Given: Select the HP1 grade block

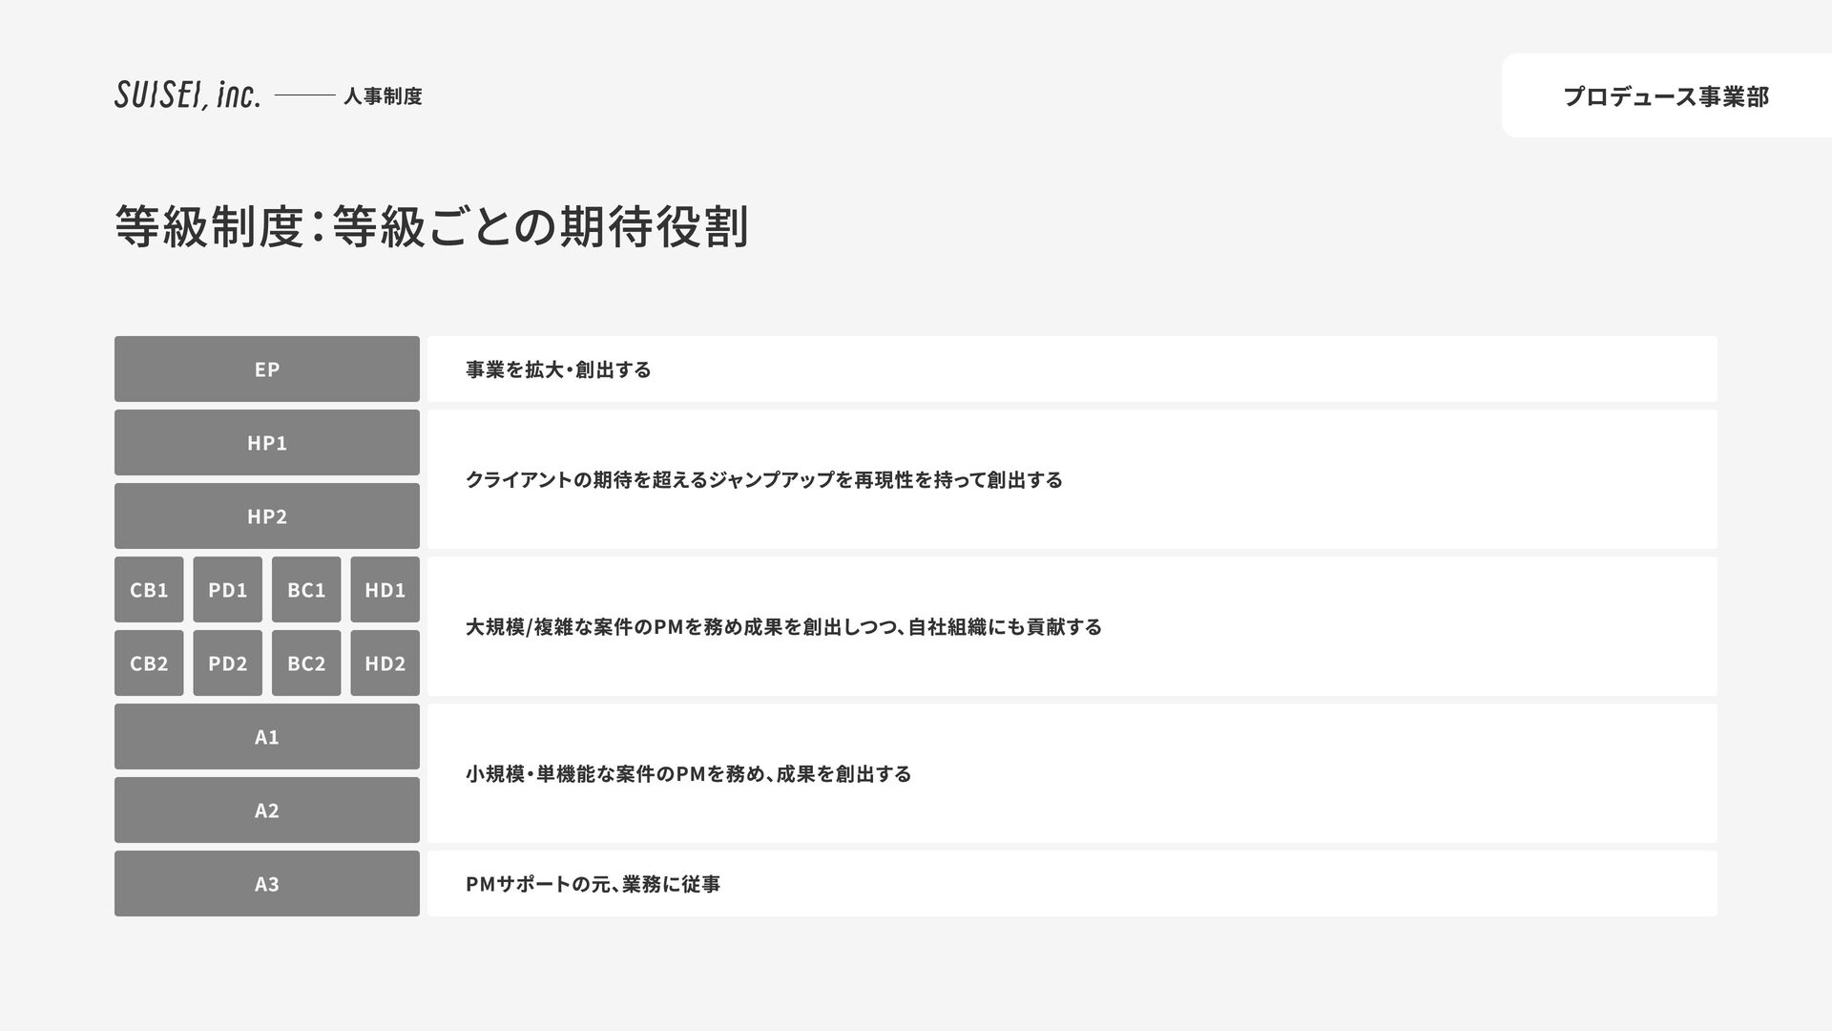Looking at the screenshot, I should [x=267, y=442].
